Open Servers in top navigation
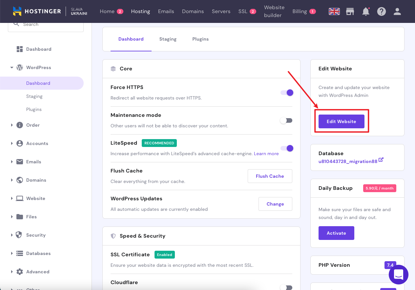The image size is (415, 290). click(221, 11)
